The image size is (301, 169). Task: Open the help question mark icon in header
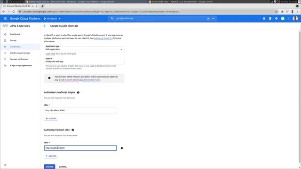[276, 19]
